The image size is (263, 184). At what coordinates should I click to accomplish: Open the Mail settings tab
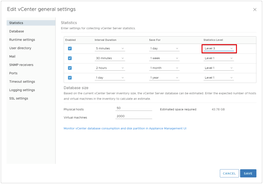pyautogui.click(x=31, y=56)
